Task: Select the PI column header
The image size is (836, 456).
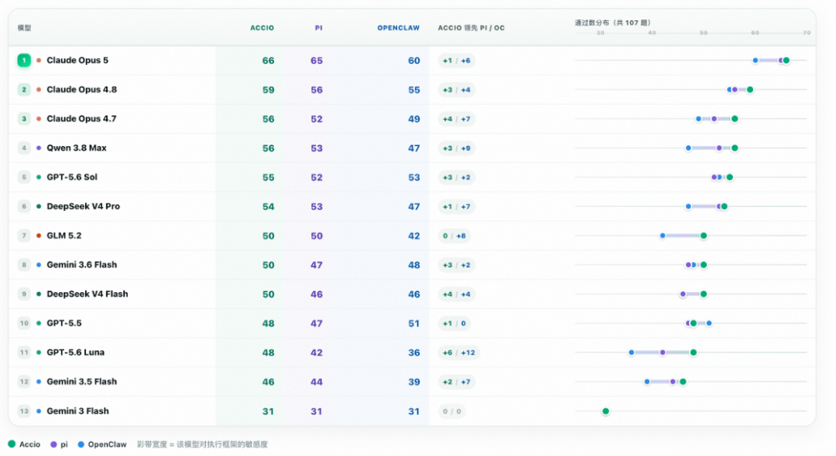Action: point(318,28)
